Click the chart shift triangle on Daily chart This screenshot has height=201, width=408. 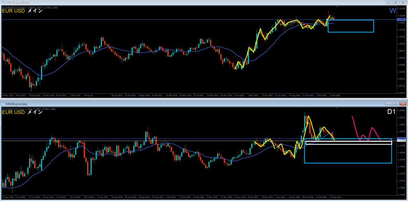pos(337,108)
